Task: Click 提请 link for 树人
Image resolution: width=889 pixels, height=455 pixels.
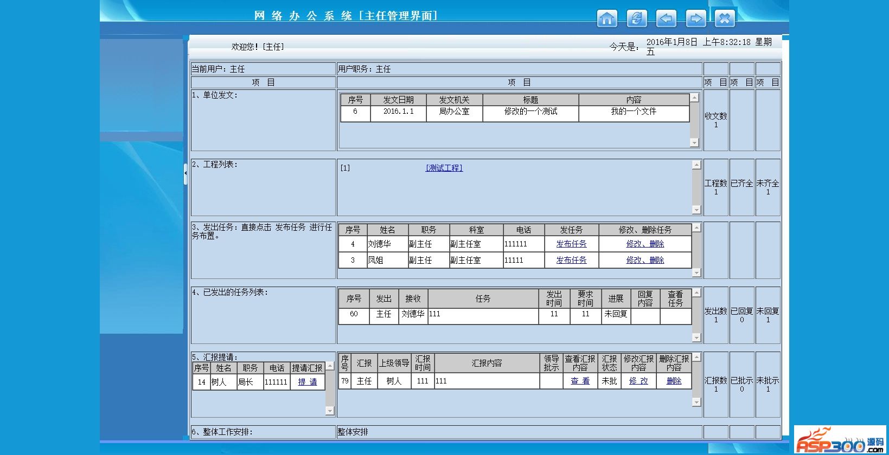Action: pos(307,382)
